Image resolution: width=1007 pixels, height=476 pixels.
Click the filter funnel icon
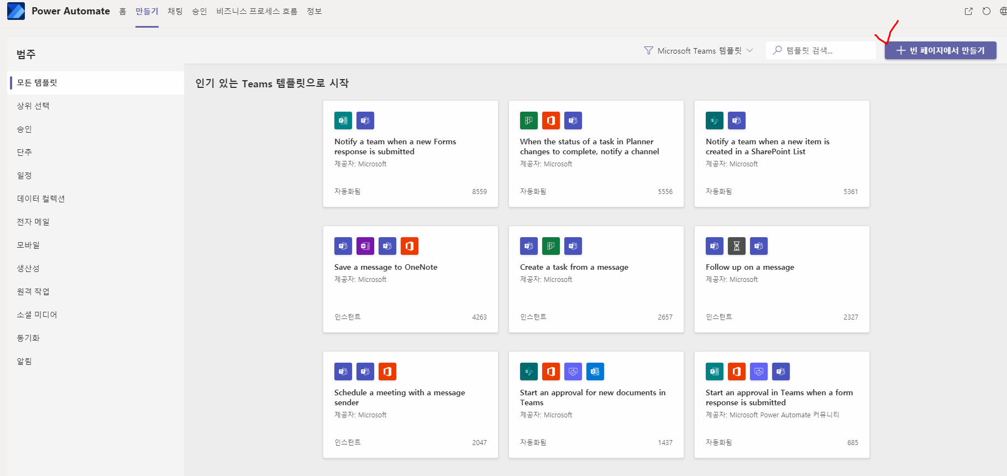[648, 50]
